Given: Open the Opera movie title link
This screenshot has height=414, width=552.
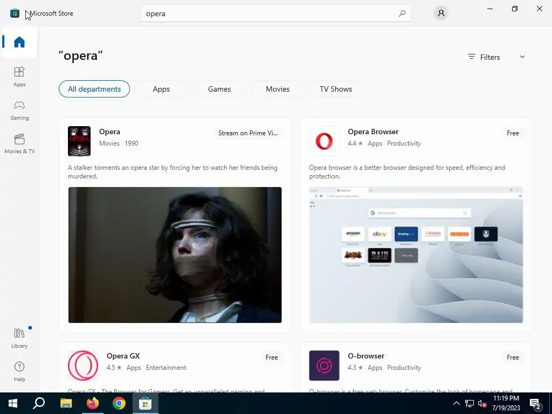Looking at the screenshot, I should tap(109, 132).
